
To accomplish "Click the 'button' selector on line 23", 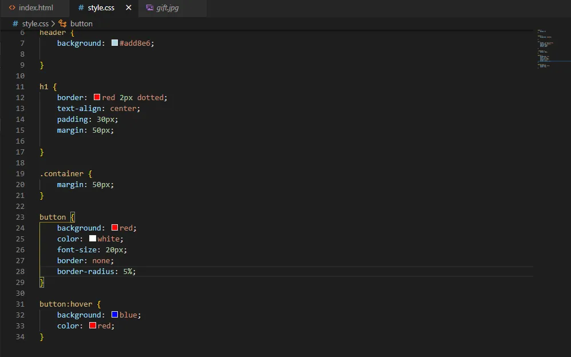I will tap(53, 217).
